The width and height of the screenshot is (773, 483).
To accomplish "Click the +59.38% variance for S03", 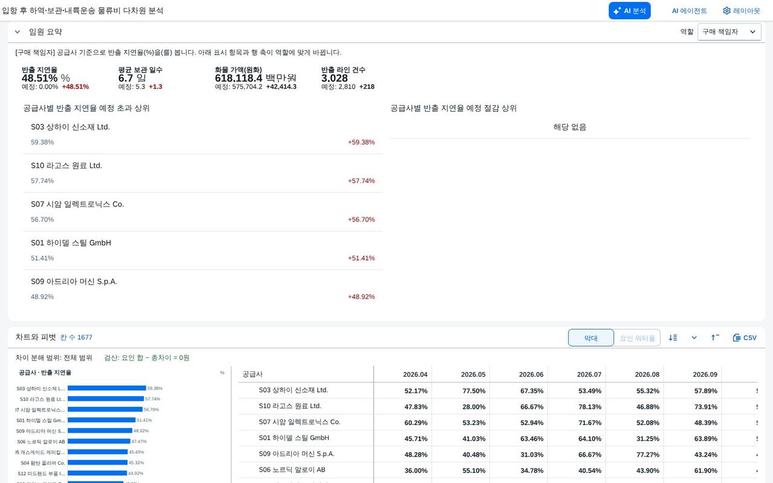I will pos(361,142).
